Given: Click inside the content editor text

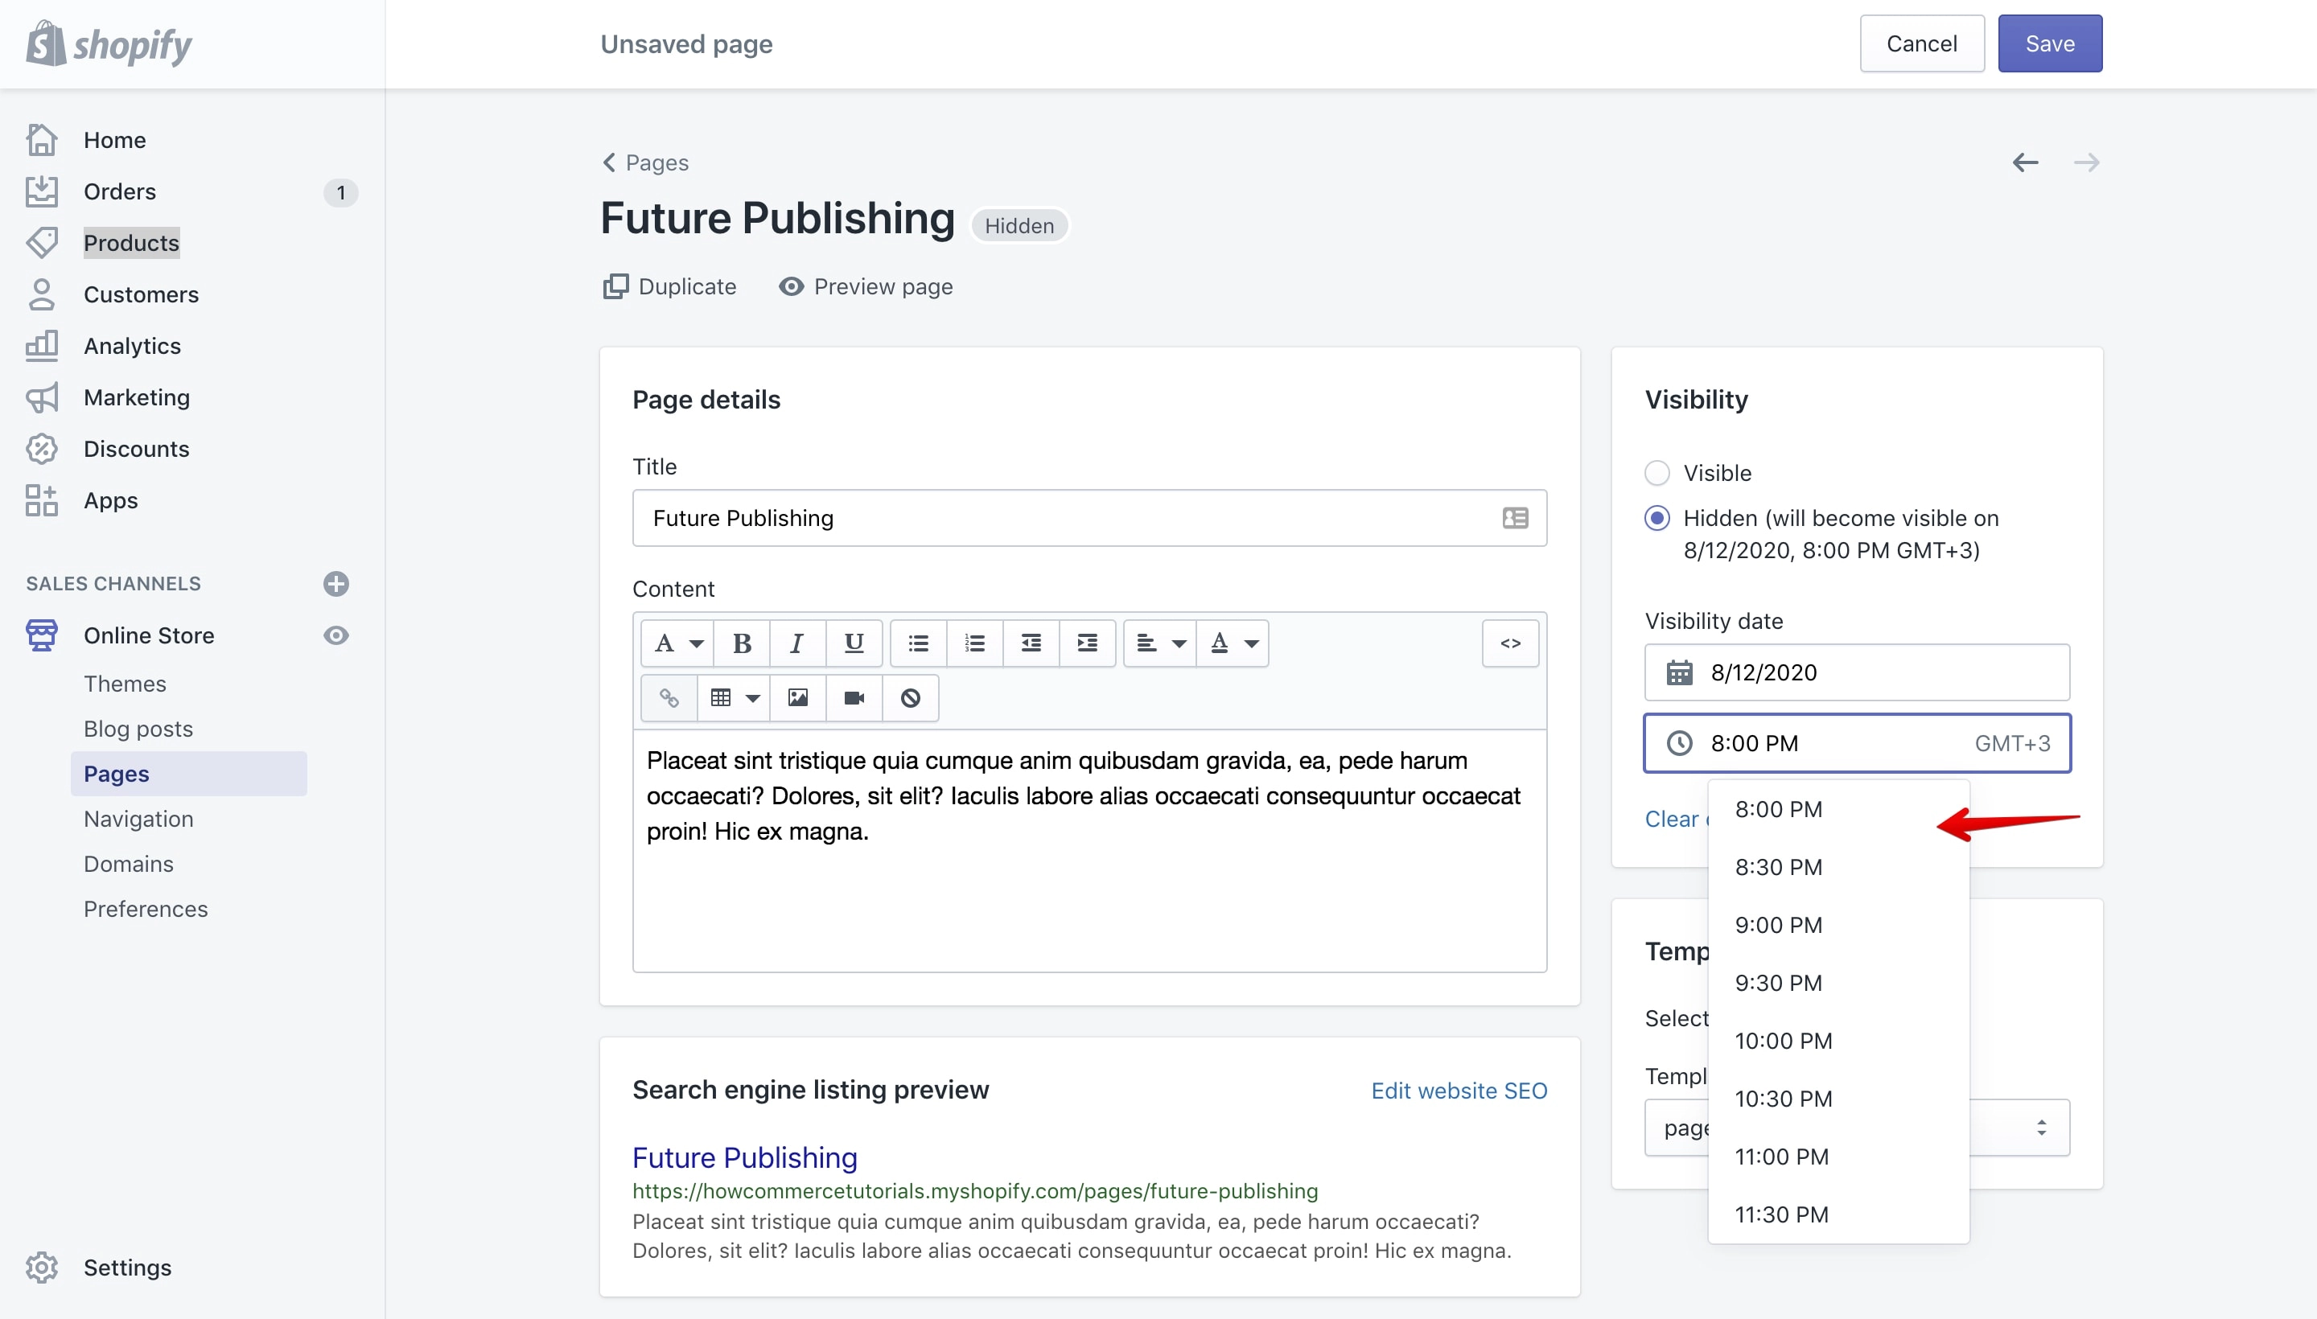Looking at the screenshot, I should point(1089,850).
